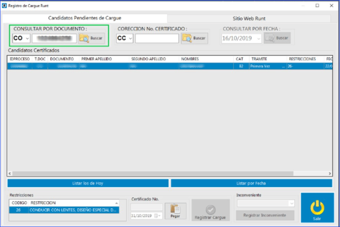The height and width of the screenshot is (227, 340).
Task: Click Buscar icon in Consultar por Documento
Action: 84,39
